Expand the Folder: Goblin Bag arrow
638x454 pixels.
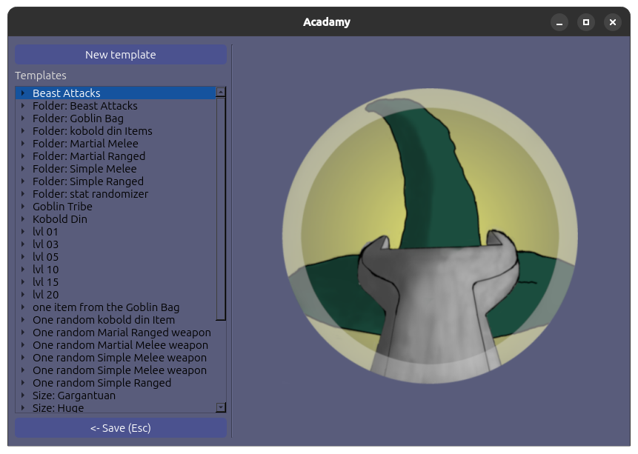[24, 118]
